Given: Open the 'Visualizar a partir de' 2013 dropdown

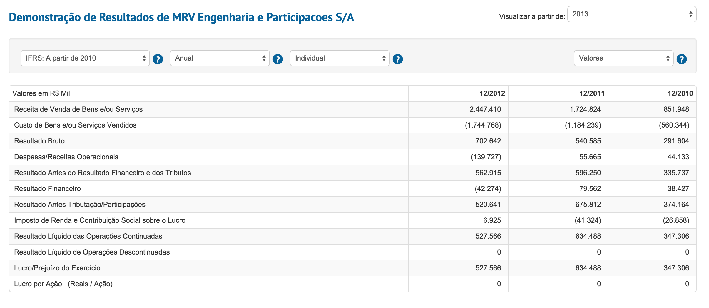Looking at the screenshot, I should tap(632, 14).
